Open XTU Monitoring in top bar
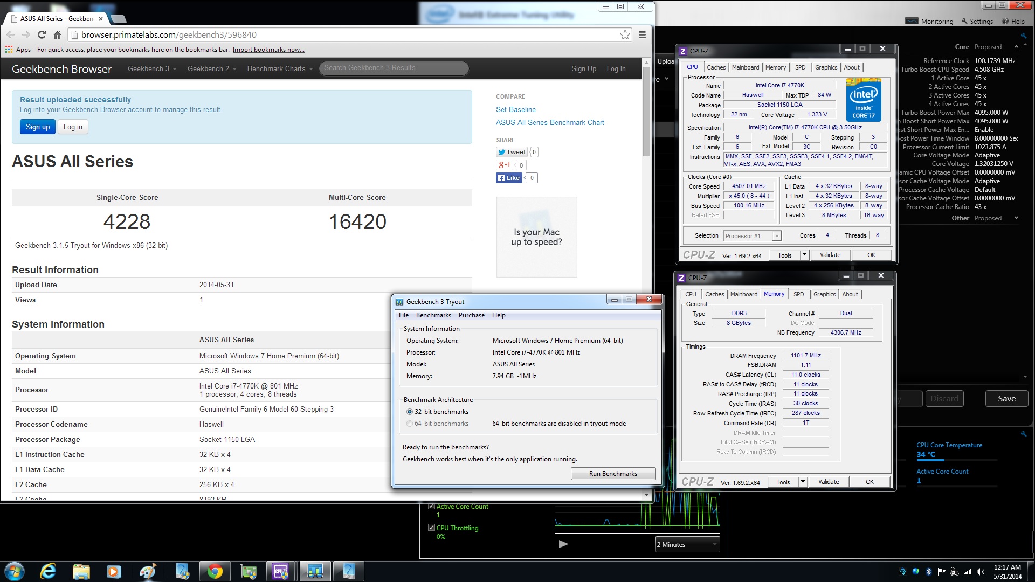Image resolution: width=1035 pixels, height=582 pixels. pyautogui.click(x=929, y=22)
